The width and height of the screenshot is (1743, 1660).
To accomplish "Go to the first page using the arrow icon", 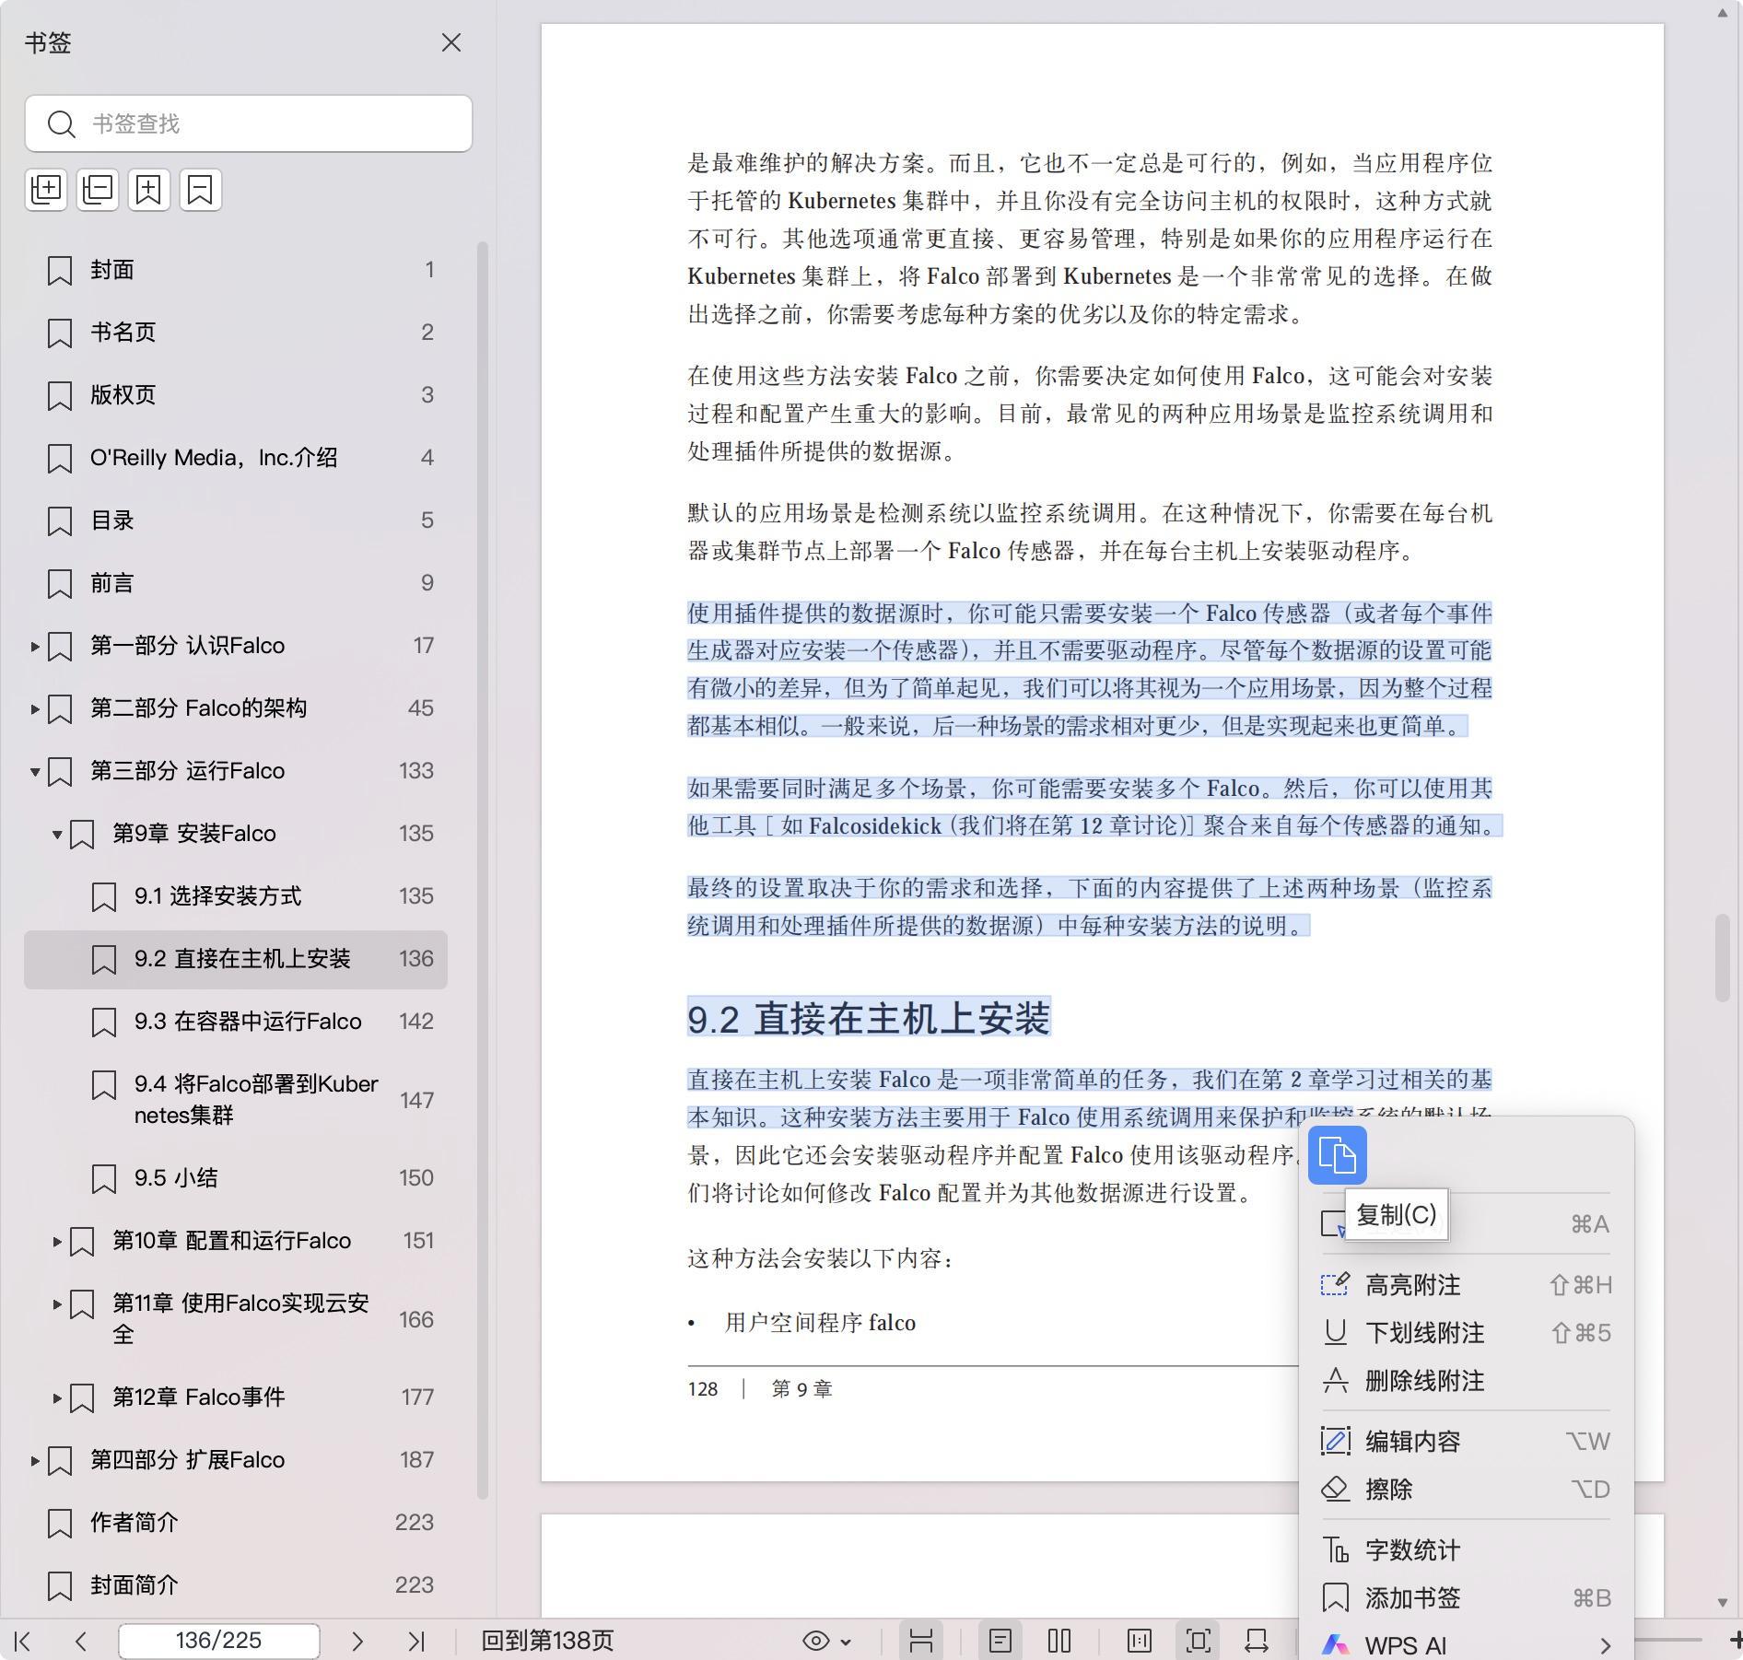I will [x=24, y=1641].
